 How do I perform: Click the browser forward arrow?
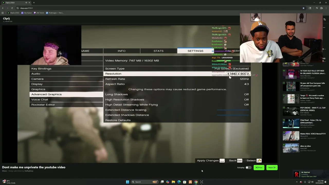7,8
